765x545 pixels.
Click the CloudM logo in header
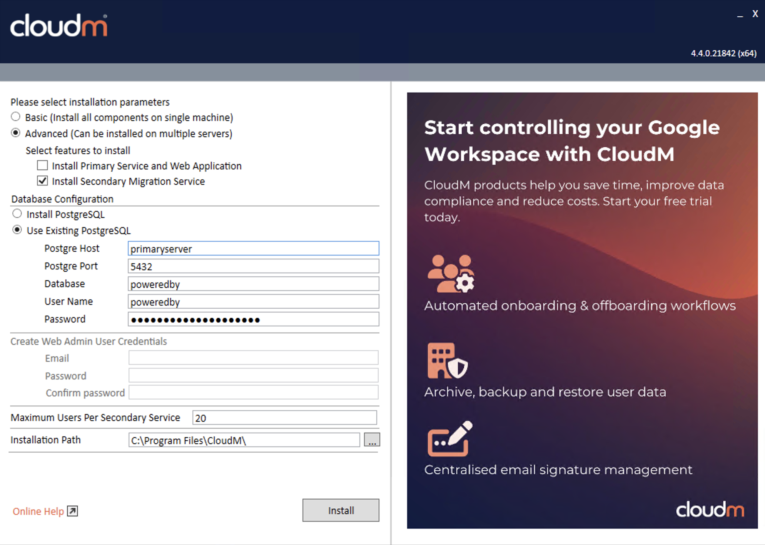pos(59,25)
